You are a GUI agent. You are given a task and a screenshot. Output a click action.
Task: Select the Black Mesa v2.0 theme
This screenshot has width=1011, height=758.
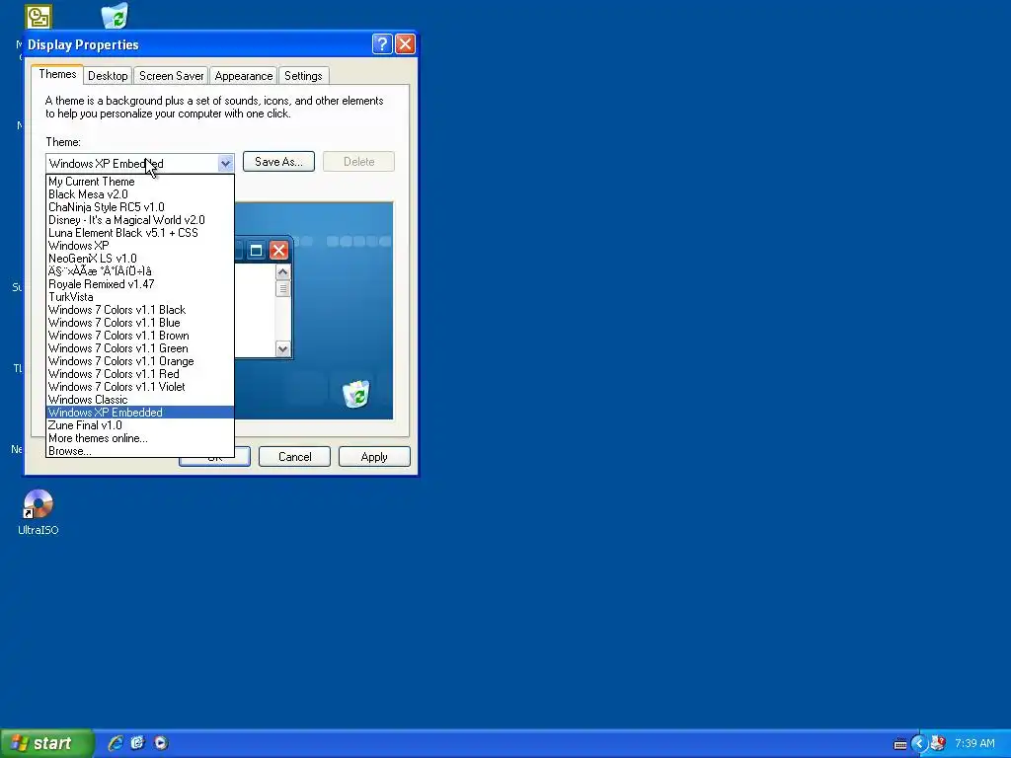coord(140,194)
